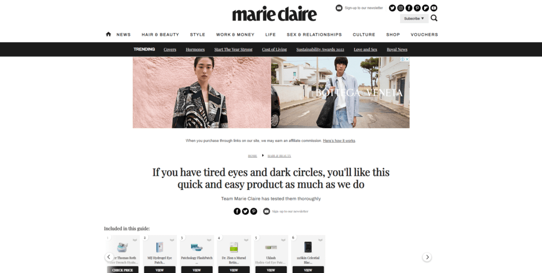Open Marie Claire's Twitter profile in the header
The width and height of the screenshot is (542, 273).
(392, 8)
